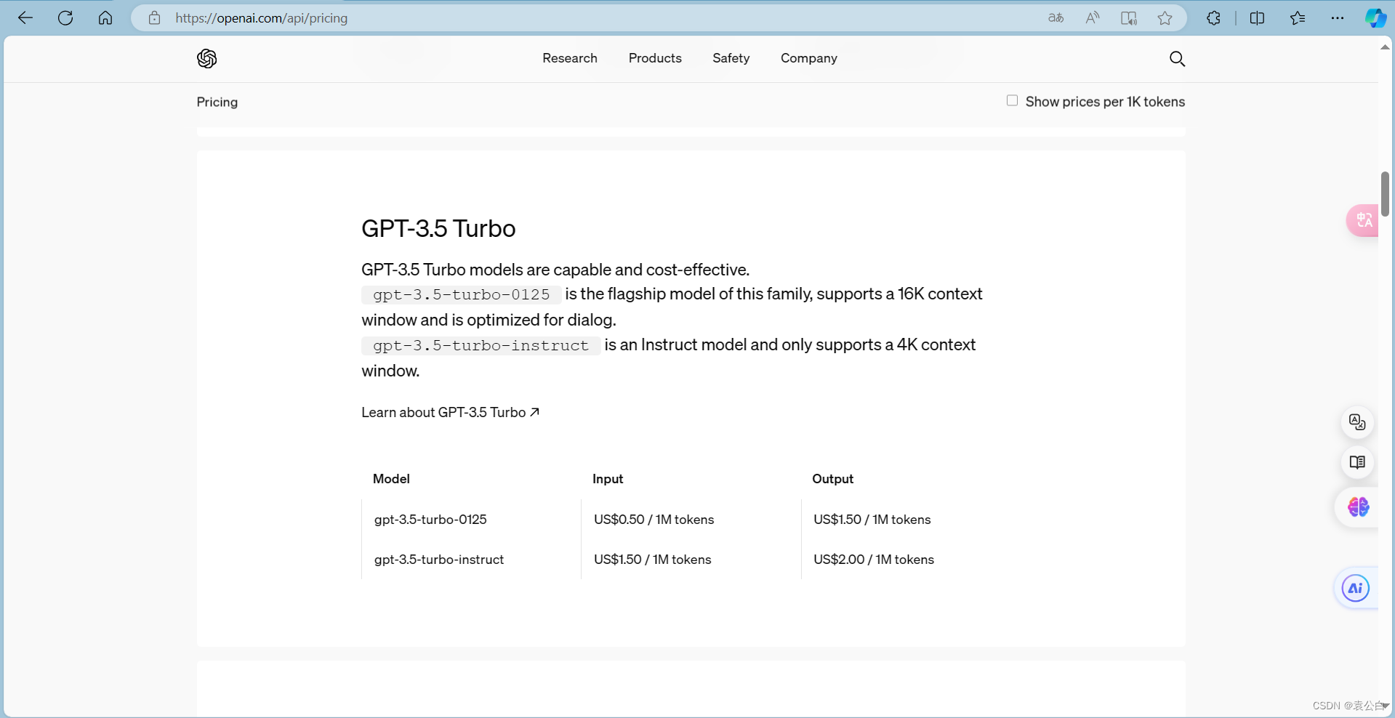Toggle split screen view icon
The width and height of the screenshot is (1395, 718).
1257,18
